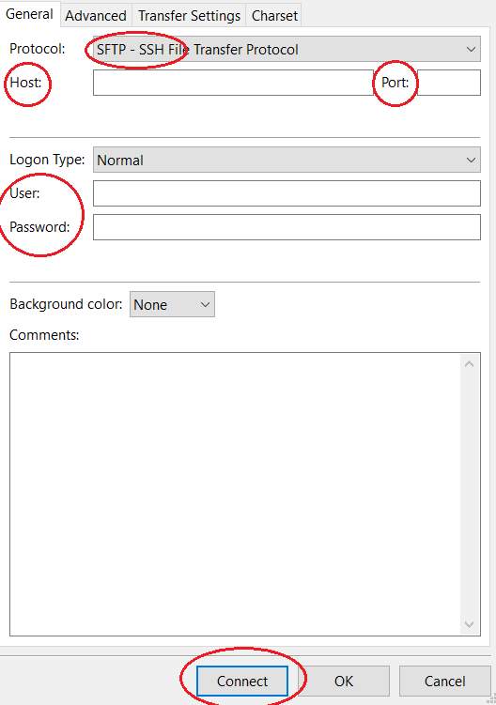Expand the Protocol dropdown arrow
The image size is (496, 705).
point(471,49)
